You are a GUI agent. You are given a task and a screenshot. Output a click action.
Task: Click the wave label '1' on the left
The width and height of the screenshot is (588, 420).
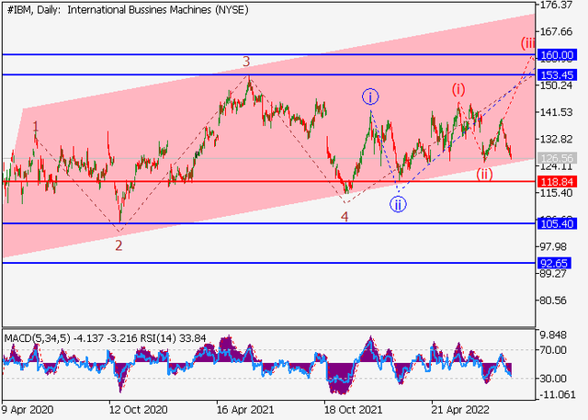(36, 127)
